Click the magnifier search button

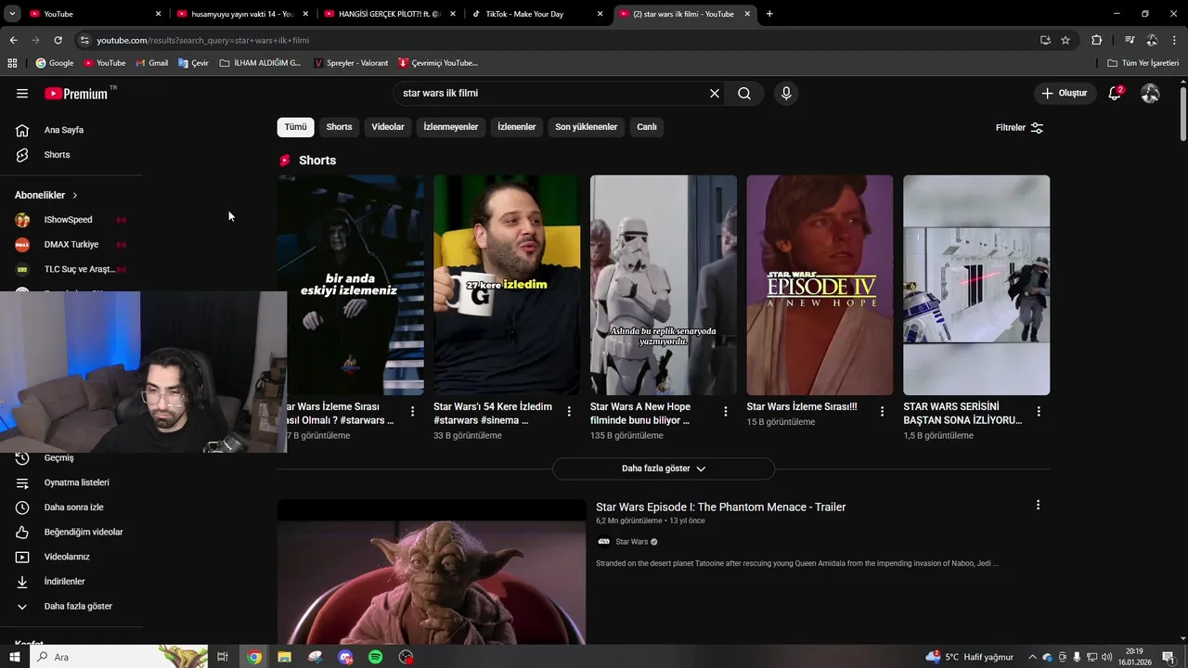(x=744, y=93)
